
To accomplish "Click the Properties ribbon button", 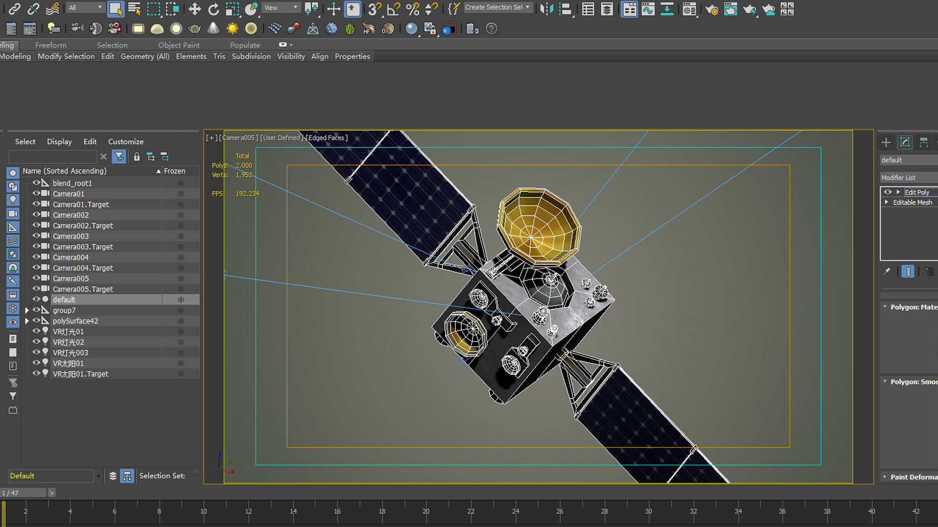I will click(x=352, y=56).
